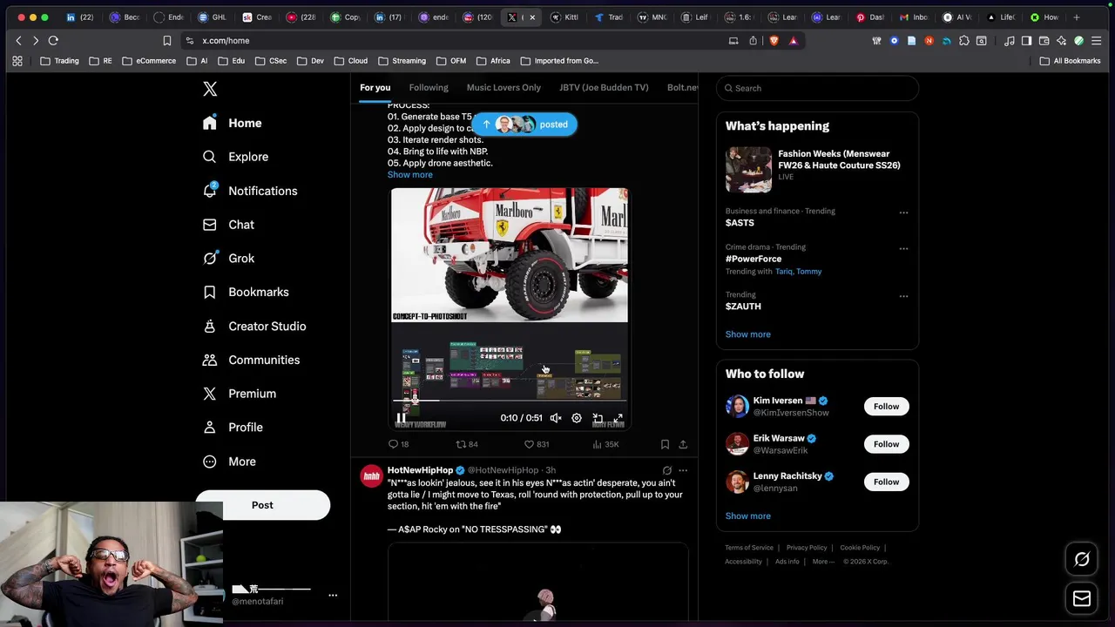Switch to the Following tab
1115x627 pixels.
coord(429,87)
